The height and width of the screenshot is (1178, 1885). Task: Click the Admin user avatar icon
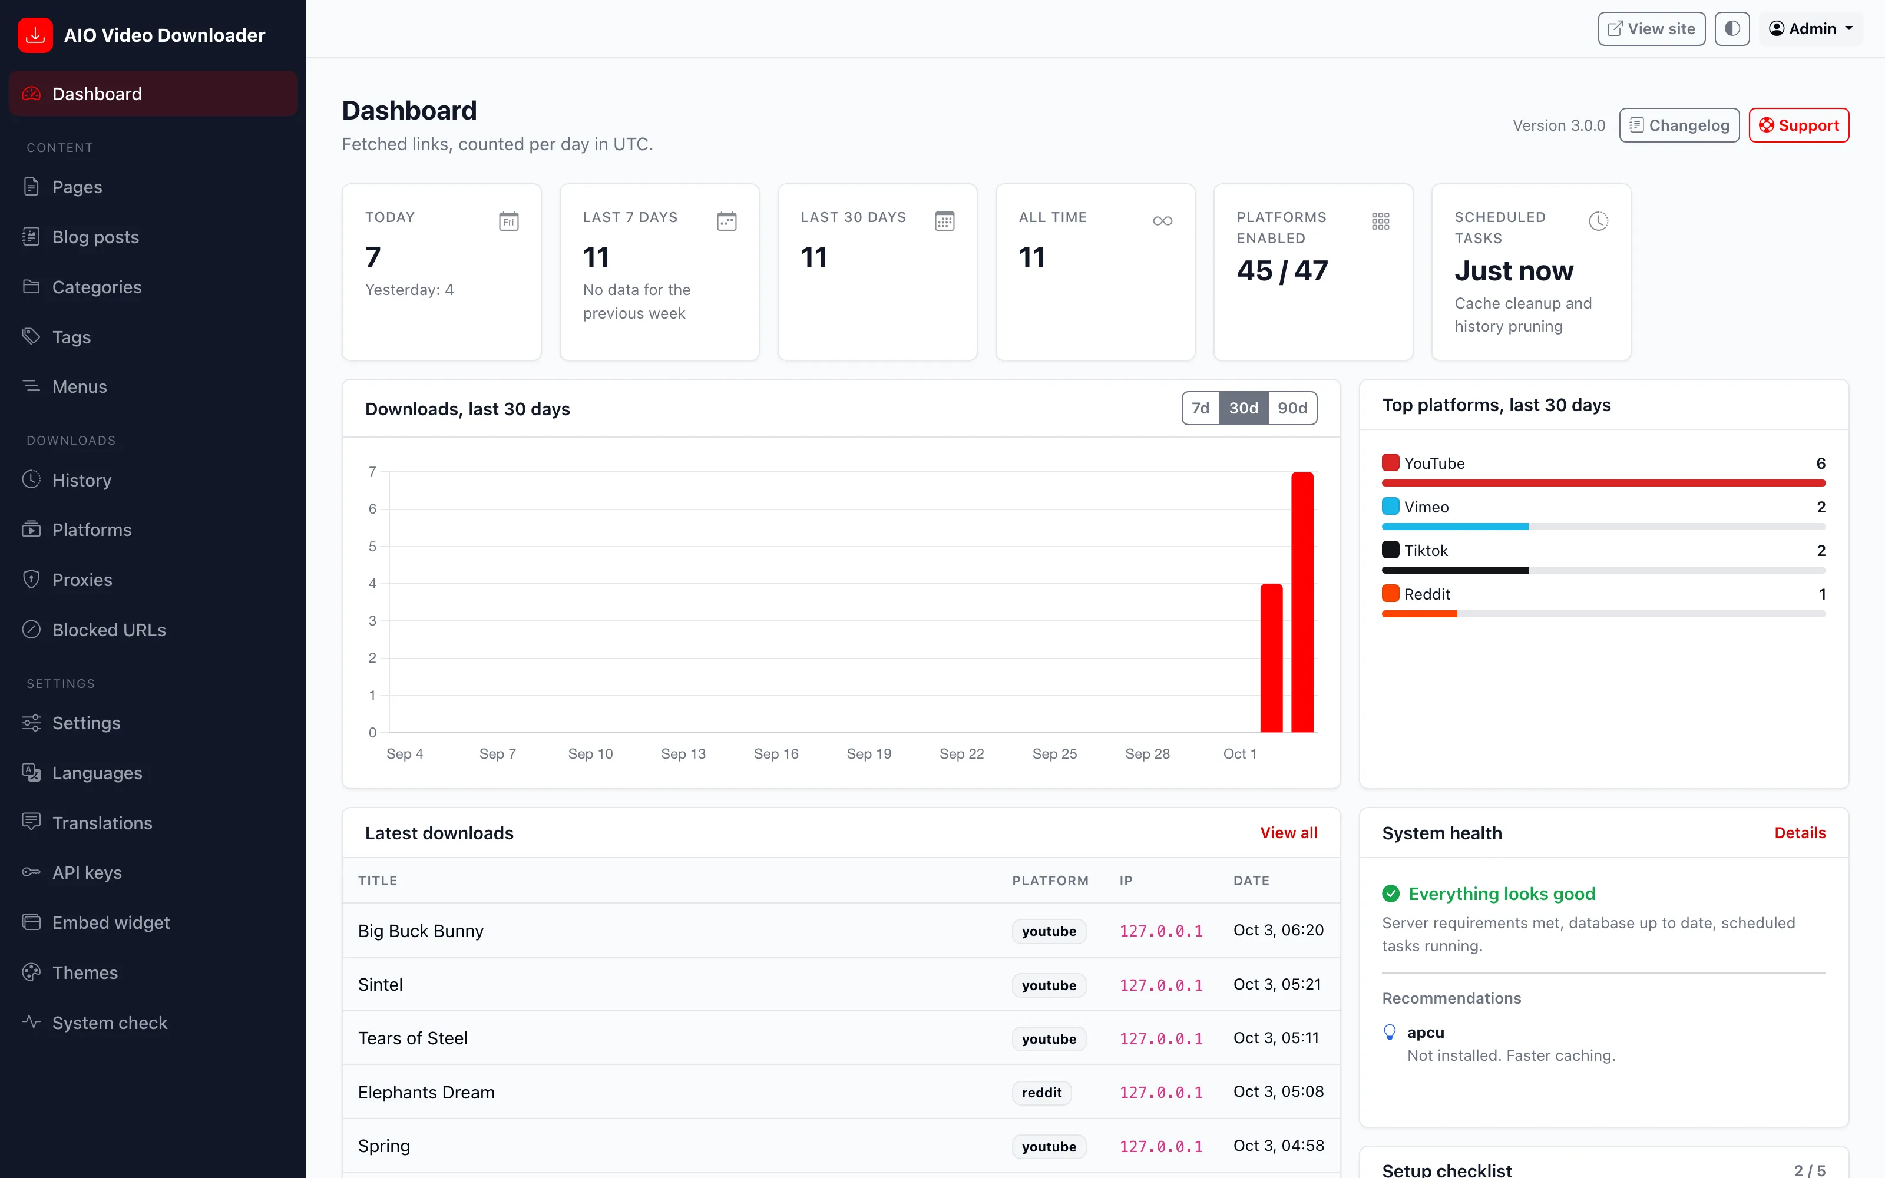tap(1777, 29)
